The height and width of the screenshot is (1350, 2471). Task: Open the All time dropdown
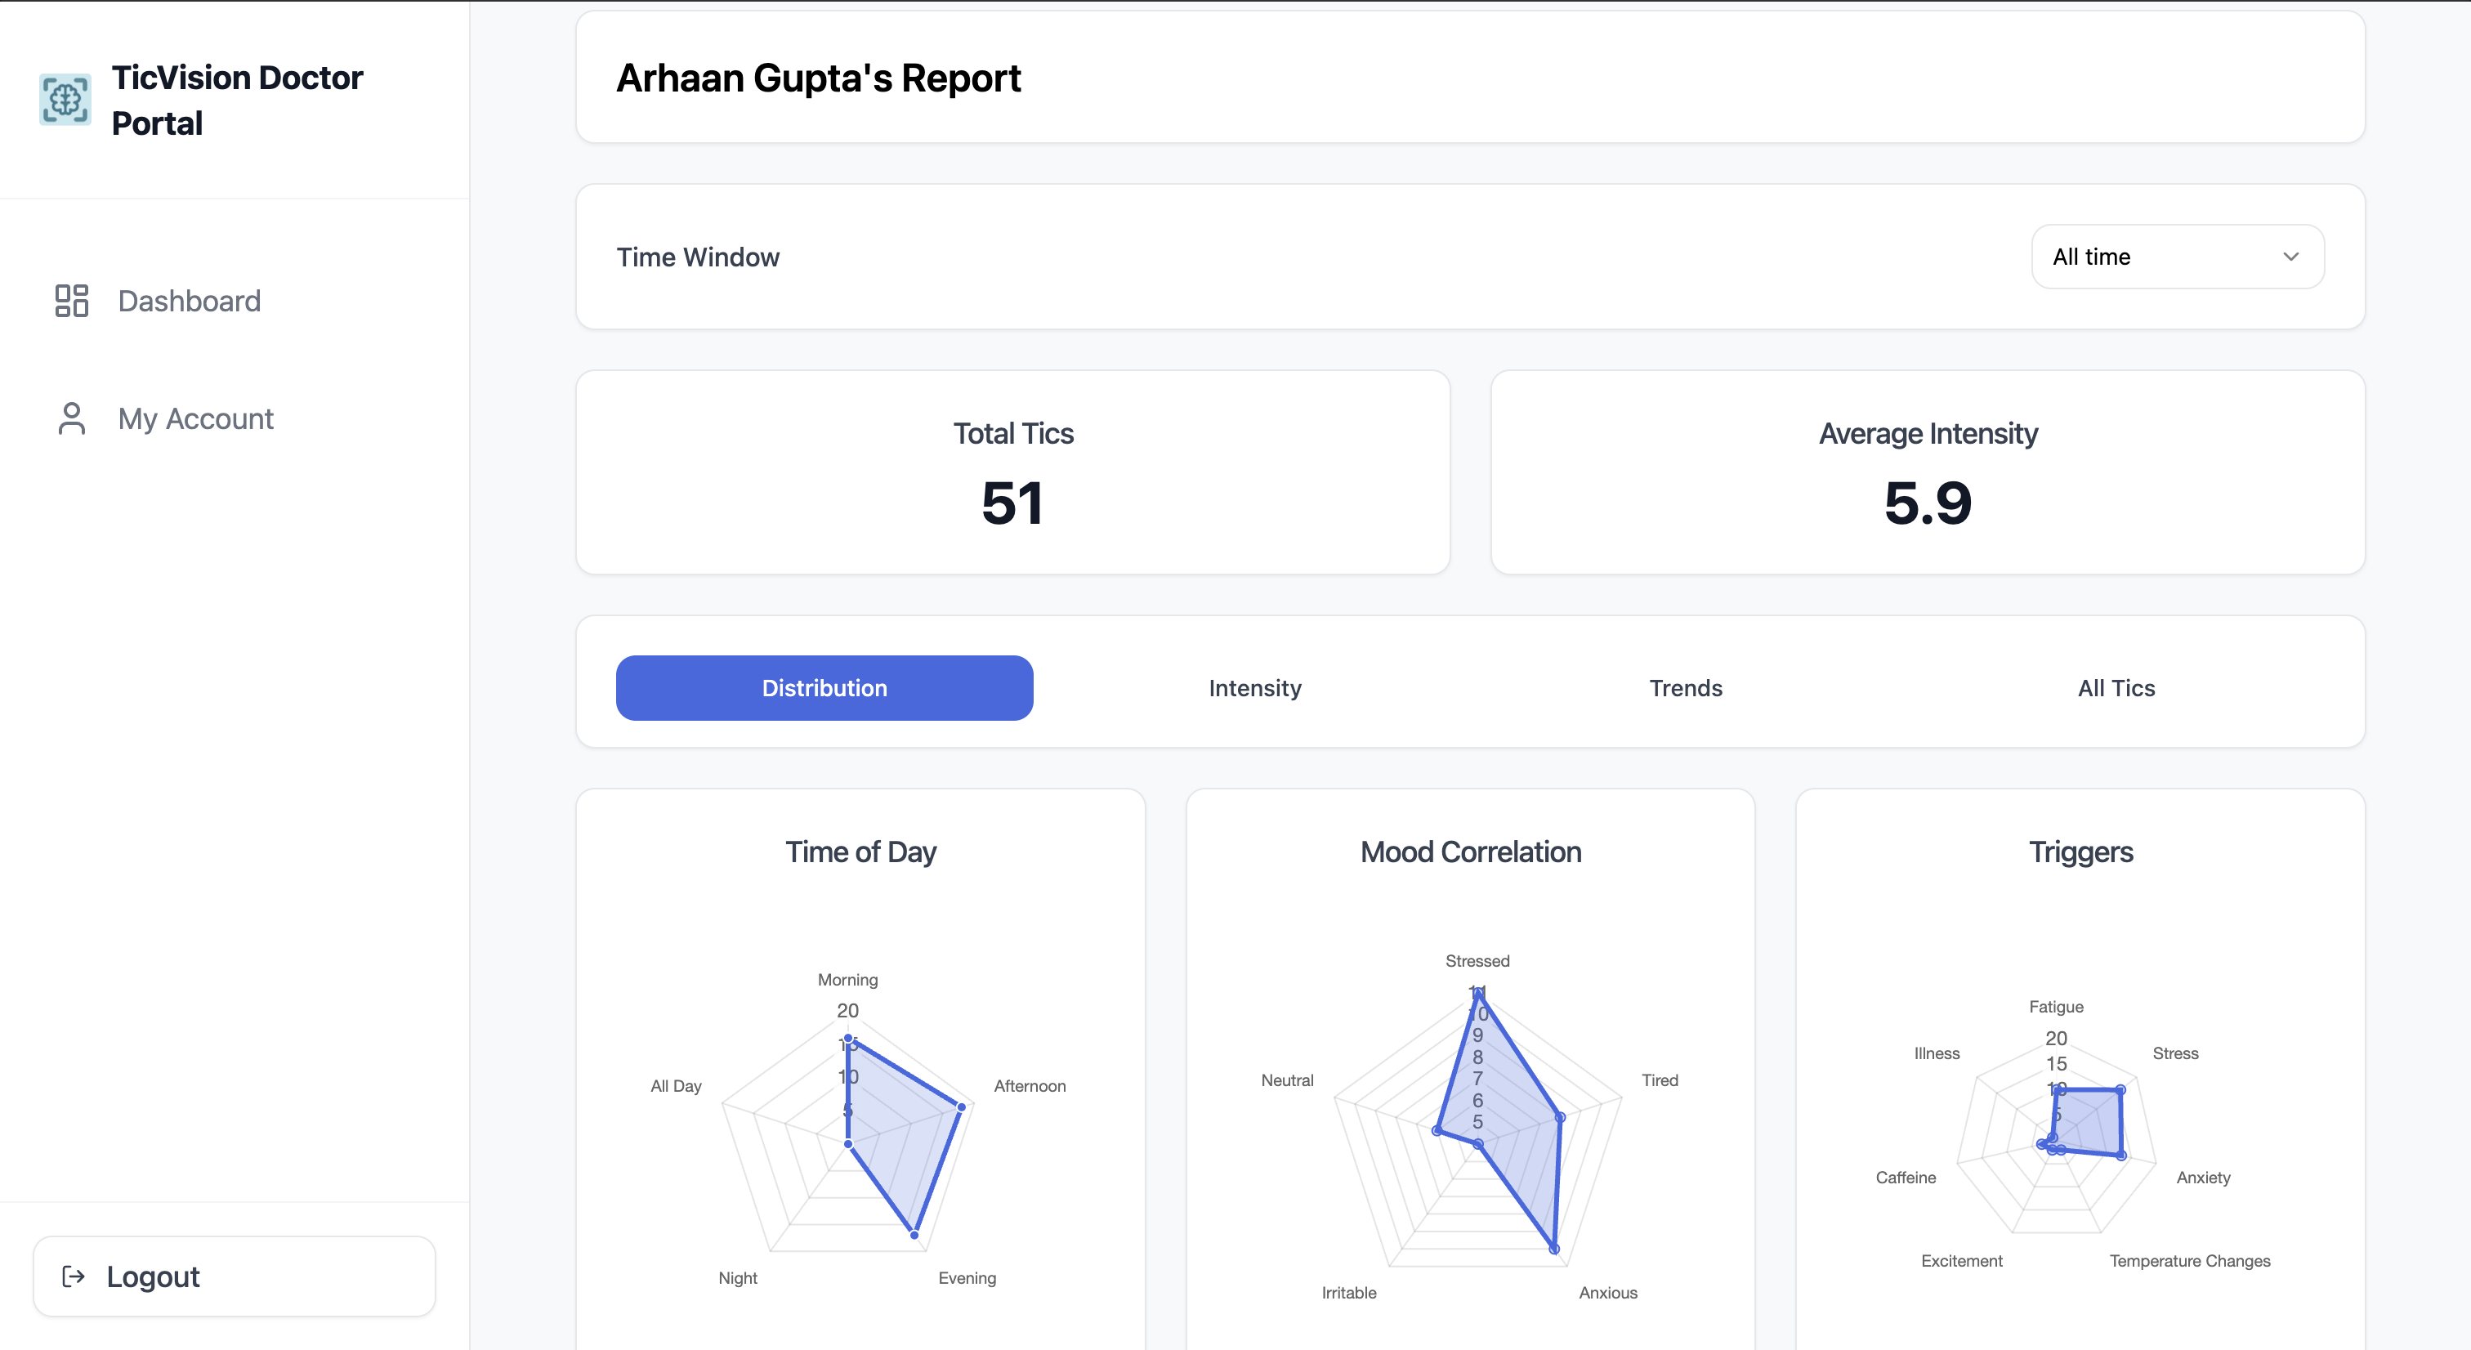pyautogui.click(x=2177, y=256)
